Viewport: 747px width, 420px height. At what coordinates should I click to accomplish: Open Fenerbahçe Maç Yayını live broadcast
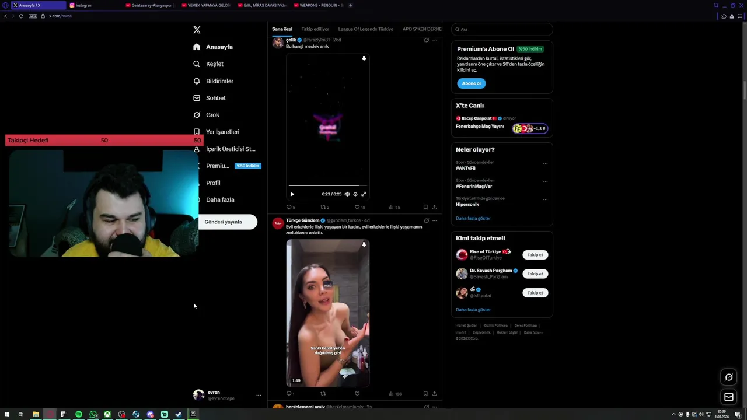(x=502, y=124)
